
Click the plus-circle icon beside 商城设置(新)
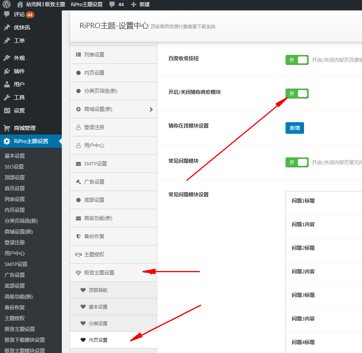[78, 109]
